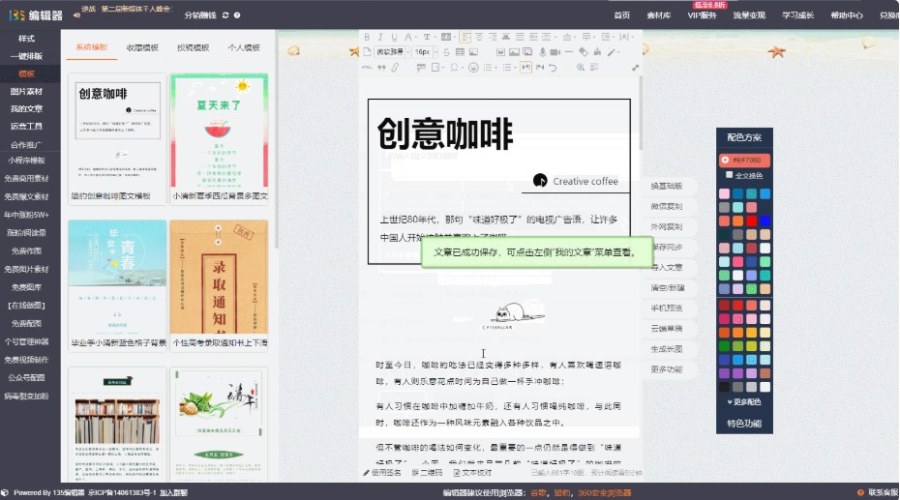900x500 pixels.
Task: Toggle italic formatting in editor toolbar
Action: 380,37
